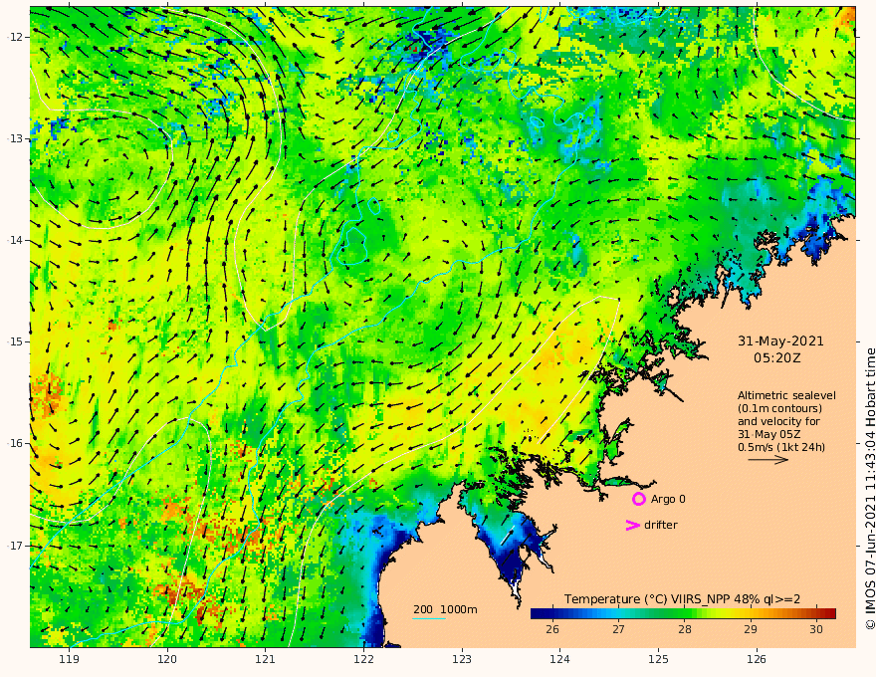This screenshot has width=876, height=677.
Task: Click the '31-May-2021' date label
Action: tap(780, 340)
